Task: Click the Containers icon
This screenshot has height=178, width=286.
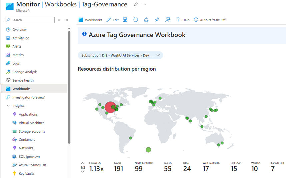Action: point(15,139)
